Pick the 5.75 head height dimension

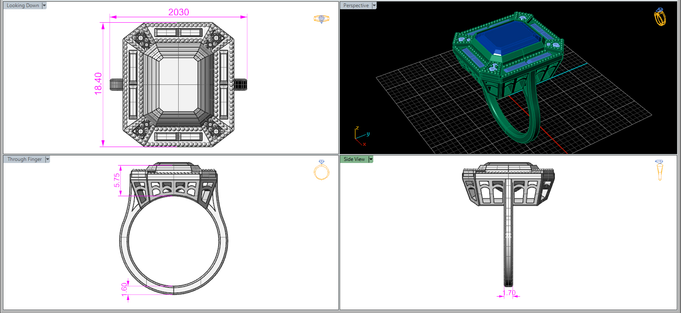(117, 180)
